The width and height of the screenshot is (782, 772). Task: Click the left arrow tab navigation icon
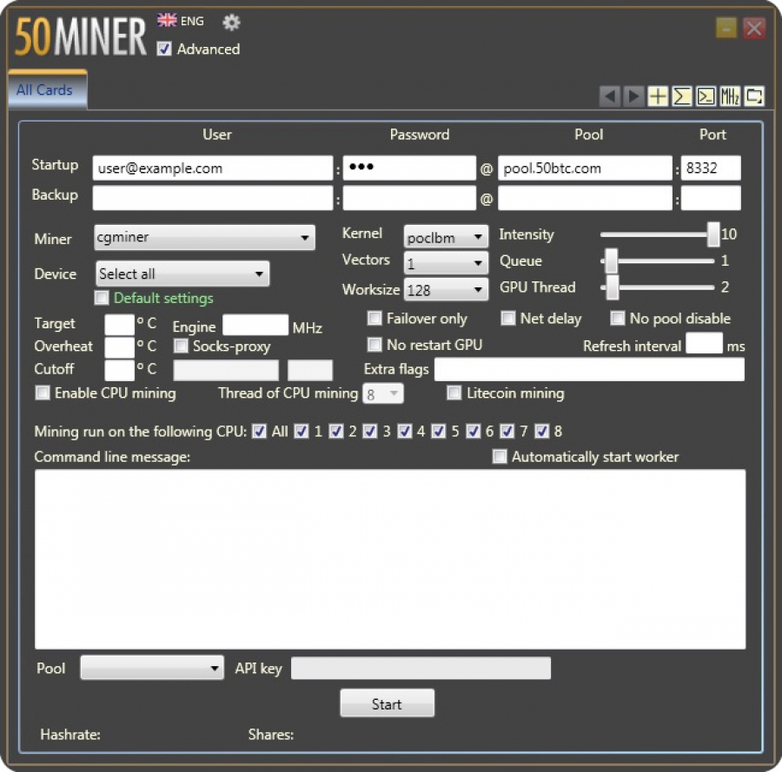610,96
